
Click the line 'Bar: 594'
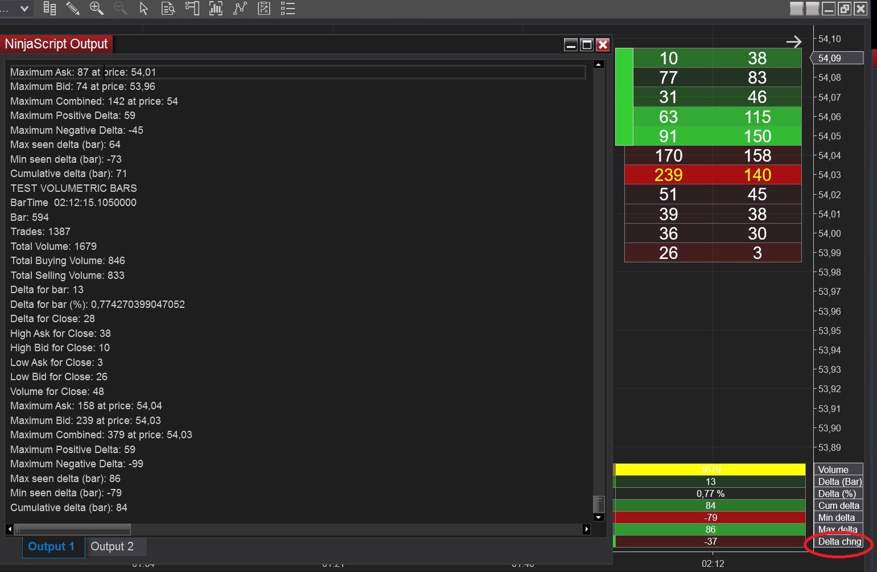point(30,217)
